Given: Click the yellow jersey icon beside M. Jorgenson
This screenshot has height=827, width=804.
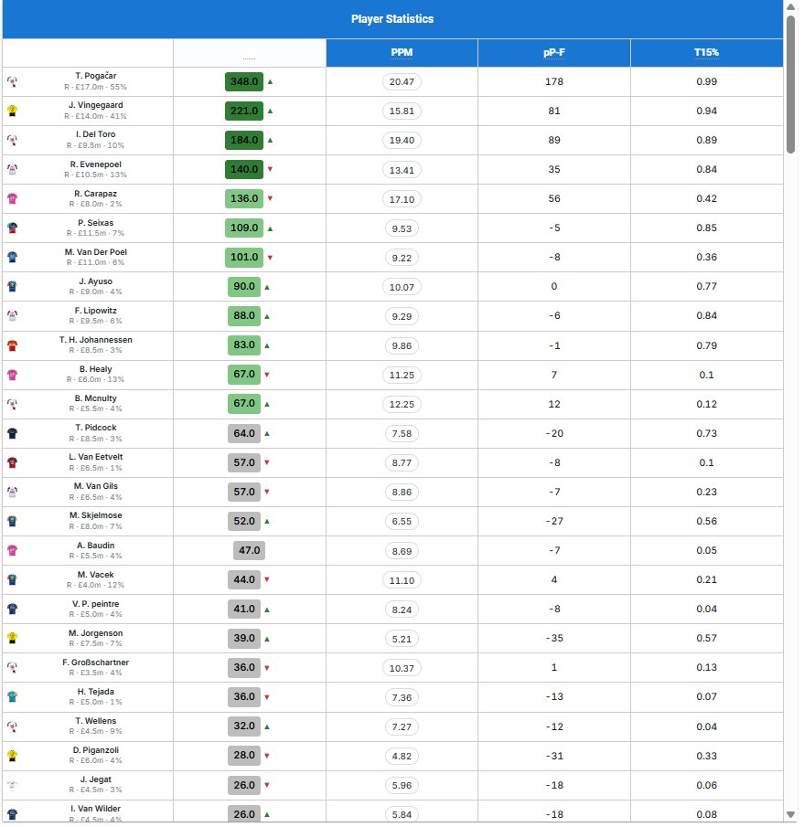Looking at the screenshot, I should [12, 638].
